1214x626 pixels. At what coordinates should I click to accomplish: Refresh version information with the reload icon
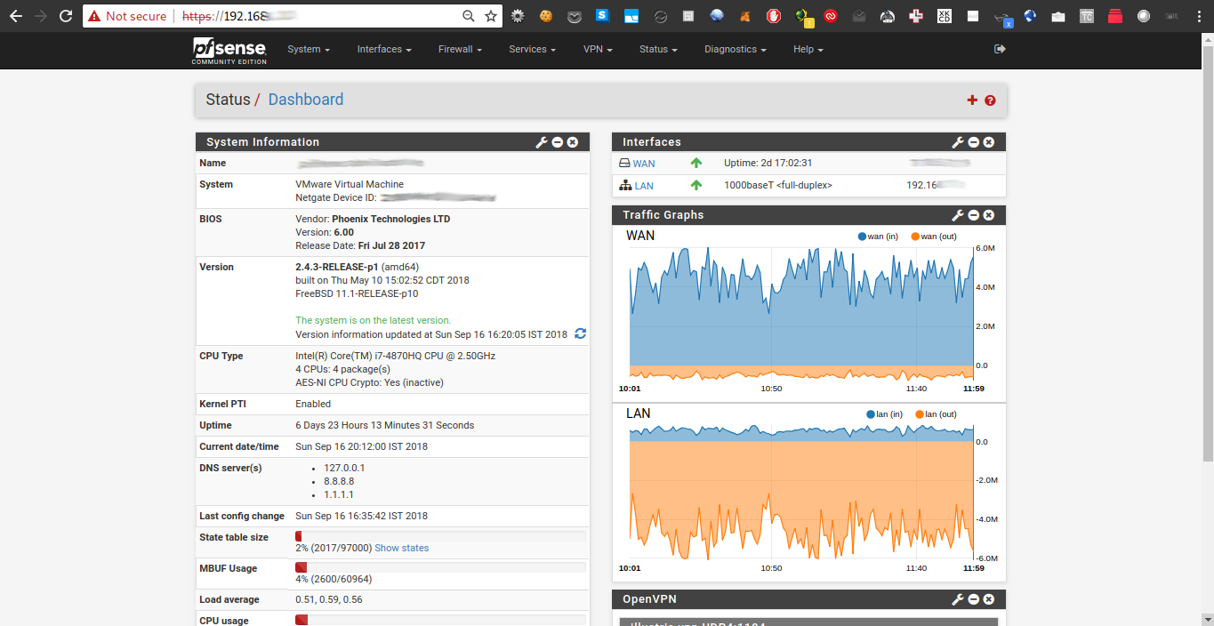pyautogui.click(x=581, y=334)
